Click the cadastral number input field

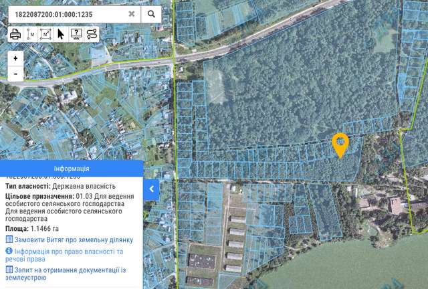pyautogui.click(x=67, y=13)
